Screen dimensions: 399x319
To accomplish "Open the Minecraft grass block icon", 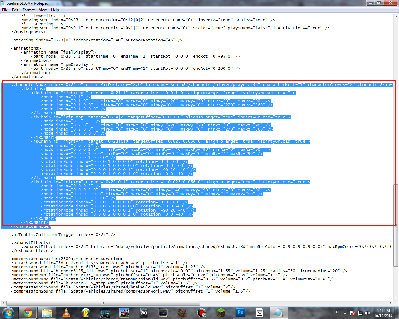I will tap(221, 313).
